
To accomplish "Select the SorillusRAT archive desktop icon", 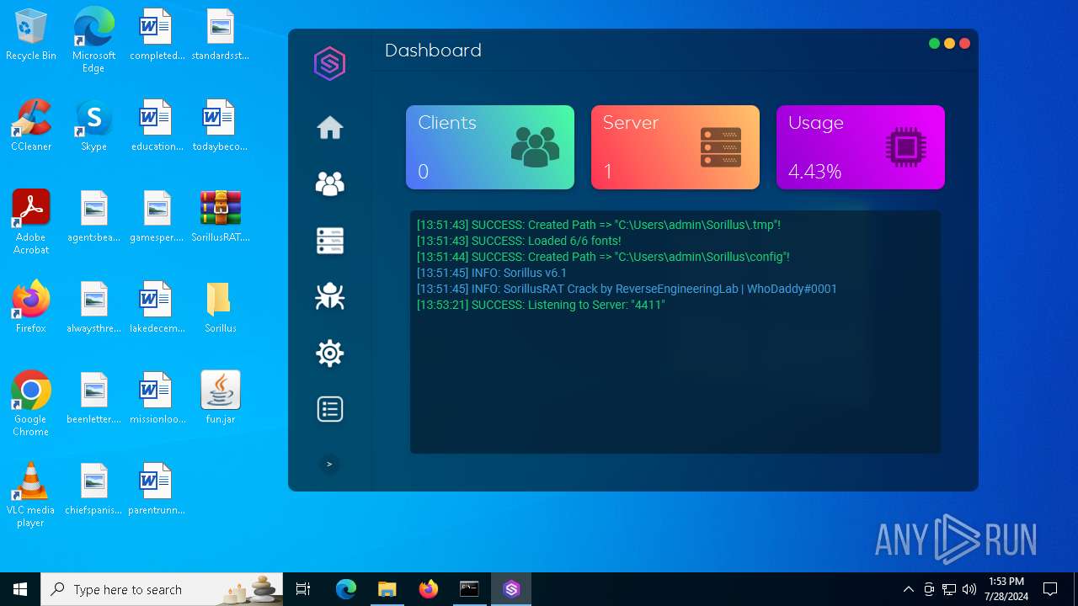I will (x=221, y=216).
